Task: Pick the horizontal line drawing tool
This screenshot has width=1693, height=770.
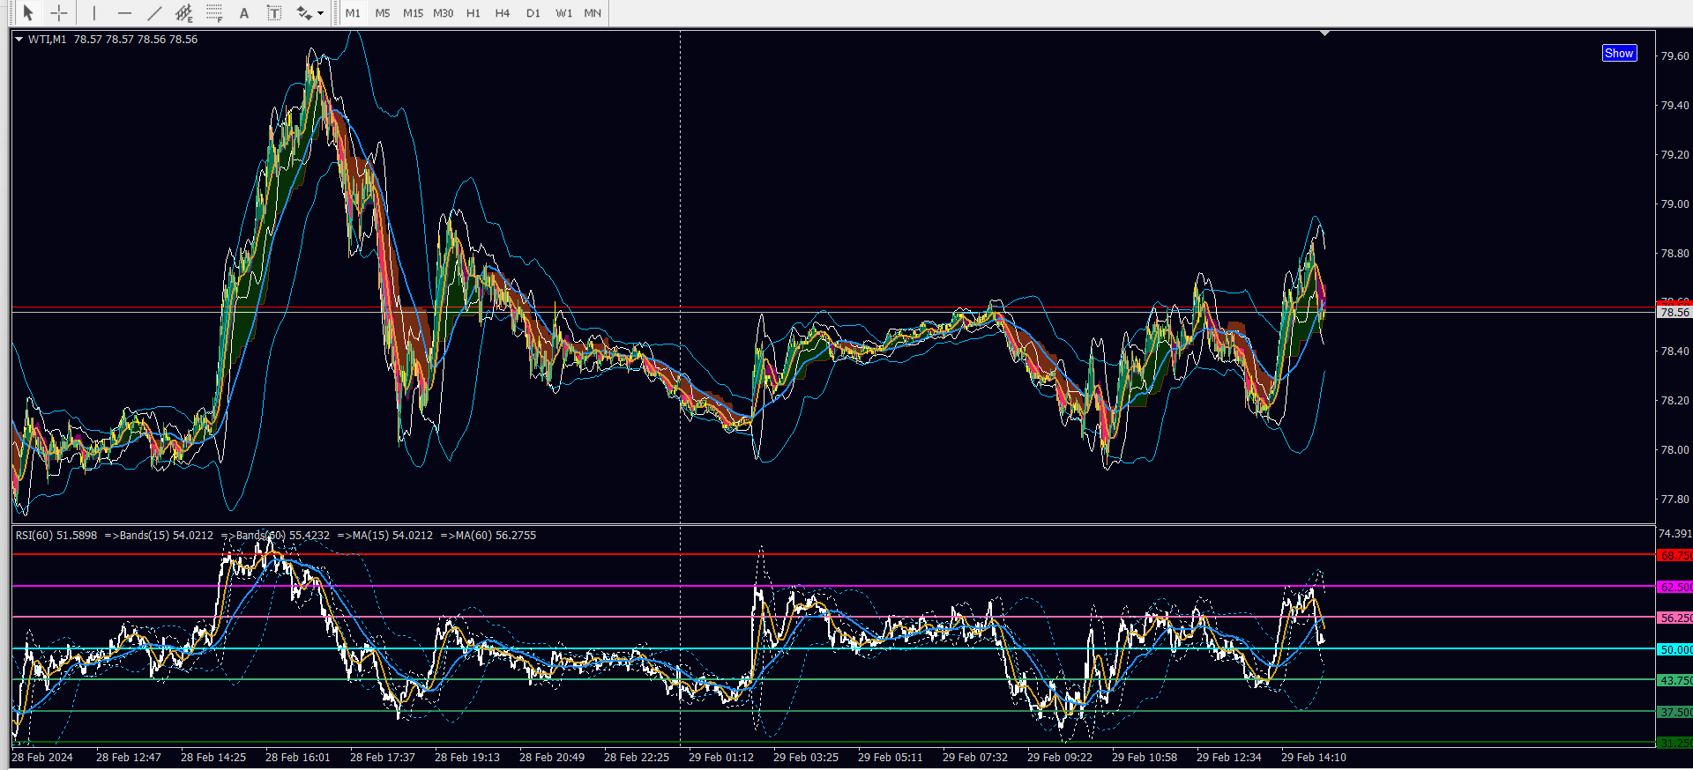Action: 124,13
